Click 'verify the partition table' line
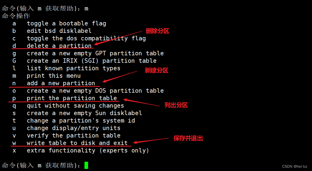This screenshot has width=312, height=171. point(66,135)
